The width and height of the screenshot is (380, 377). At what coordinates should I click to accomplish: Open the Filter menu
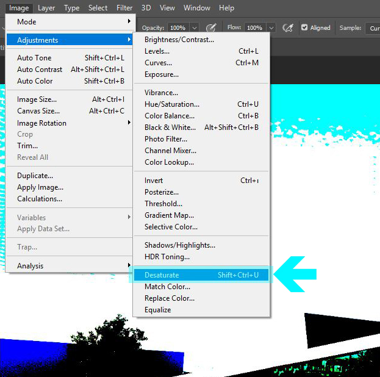pos(124,8)
